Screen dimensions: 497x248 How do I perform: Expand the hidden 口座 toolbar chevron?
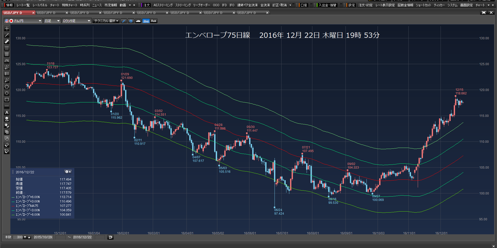(311, 4)
